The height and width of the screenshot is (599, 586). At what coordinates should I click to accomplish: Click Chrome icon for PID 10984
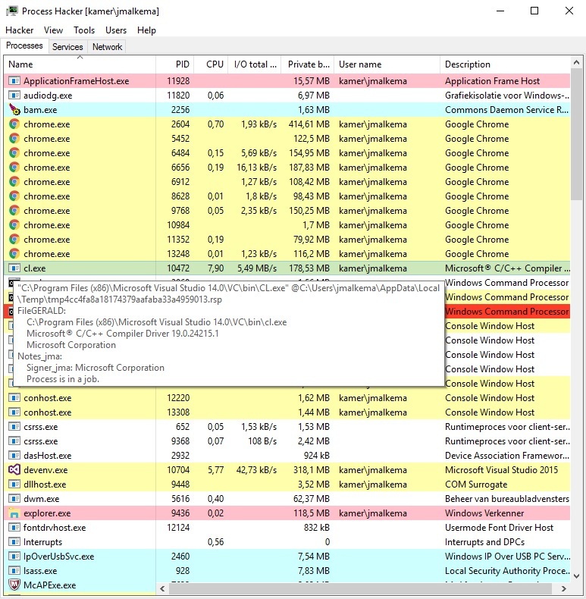point(14,225)
